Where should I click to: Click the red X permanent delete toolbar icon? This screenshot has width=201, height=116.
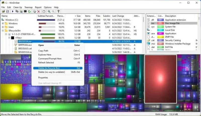pos(39,11)
